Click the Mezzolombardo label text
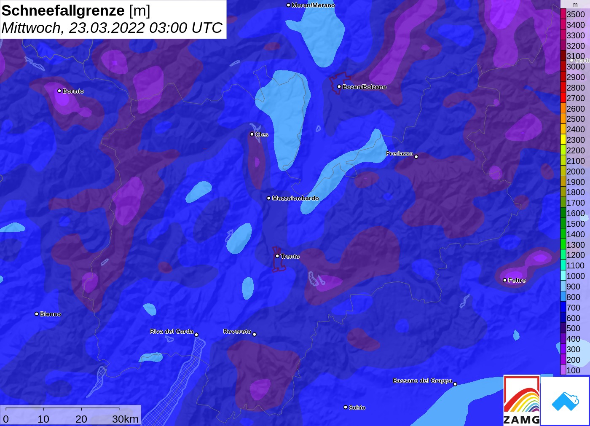Viewport: 590px width, 426px height. (295, 198)
